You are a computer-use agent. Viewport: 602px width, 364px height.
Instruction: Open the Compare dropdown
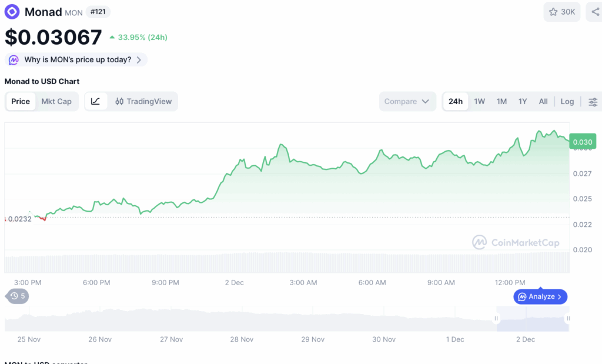coord(407,101)
